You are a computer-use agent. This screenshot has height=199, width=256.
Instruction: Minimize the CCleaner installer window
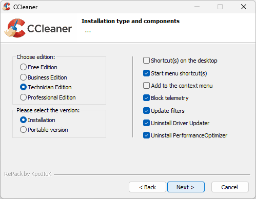click(x=197, y=7)
